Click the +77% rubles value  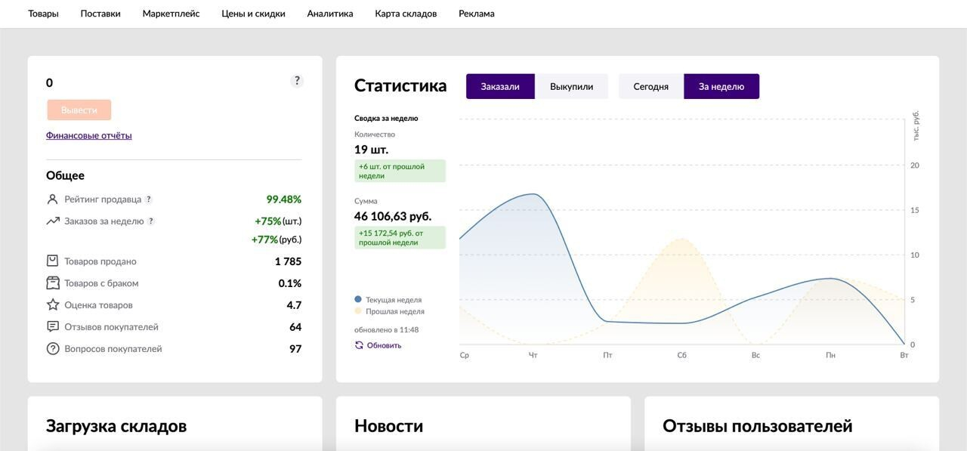(x=265, y=239)
